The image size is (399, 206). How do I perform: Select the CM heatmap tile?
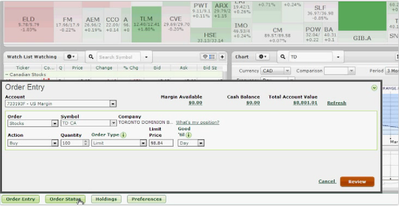(x=277, y=33)
